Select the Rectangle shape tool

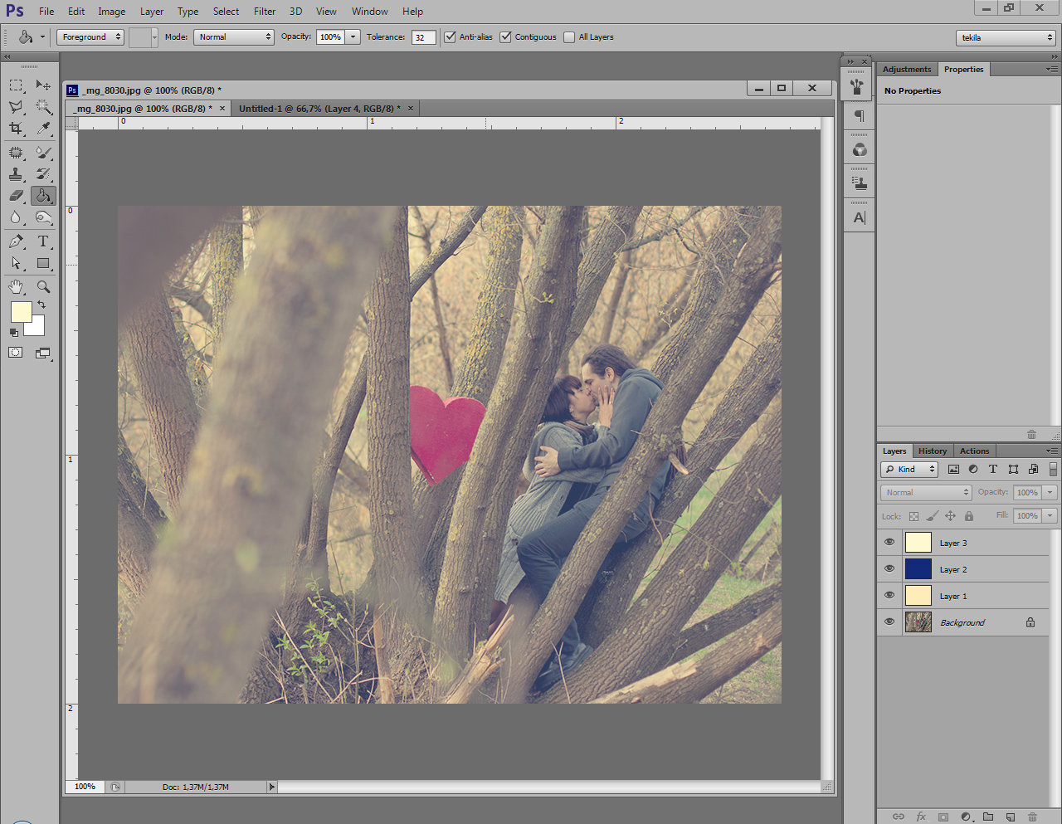(43, 263)
